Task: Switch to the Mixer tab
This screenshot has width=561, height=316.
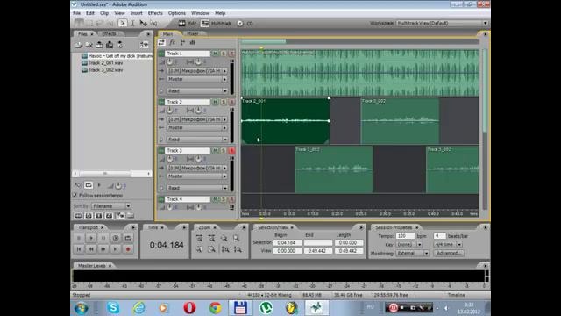Action: pos(193,33)
